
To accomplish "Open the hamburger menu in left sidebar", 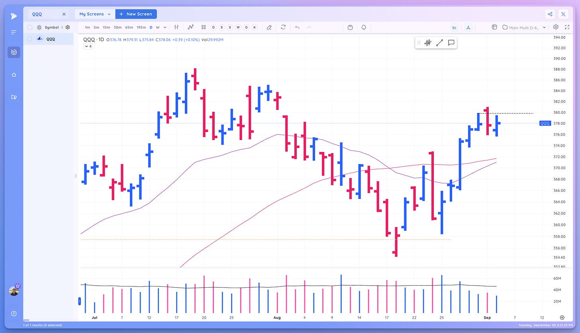I will 14,32.
